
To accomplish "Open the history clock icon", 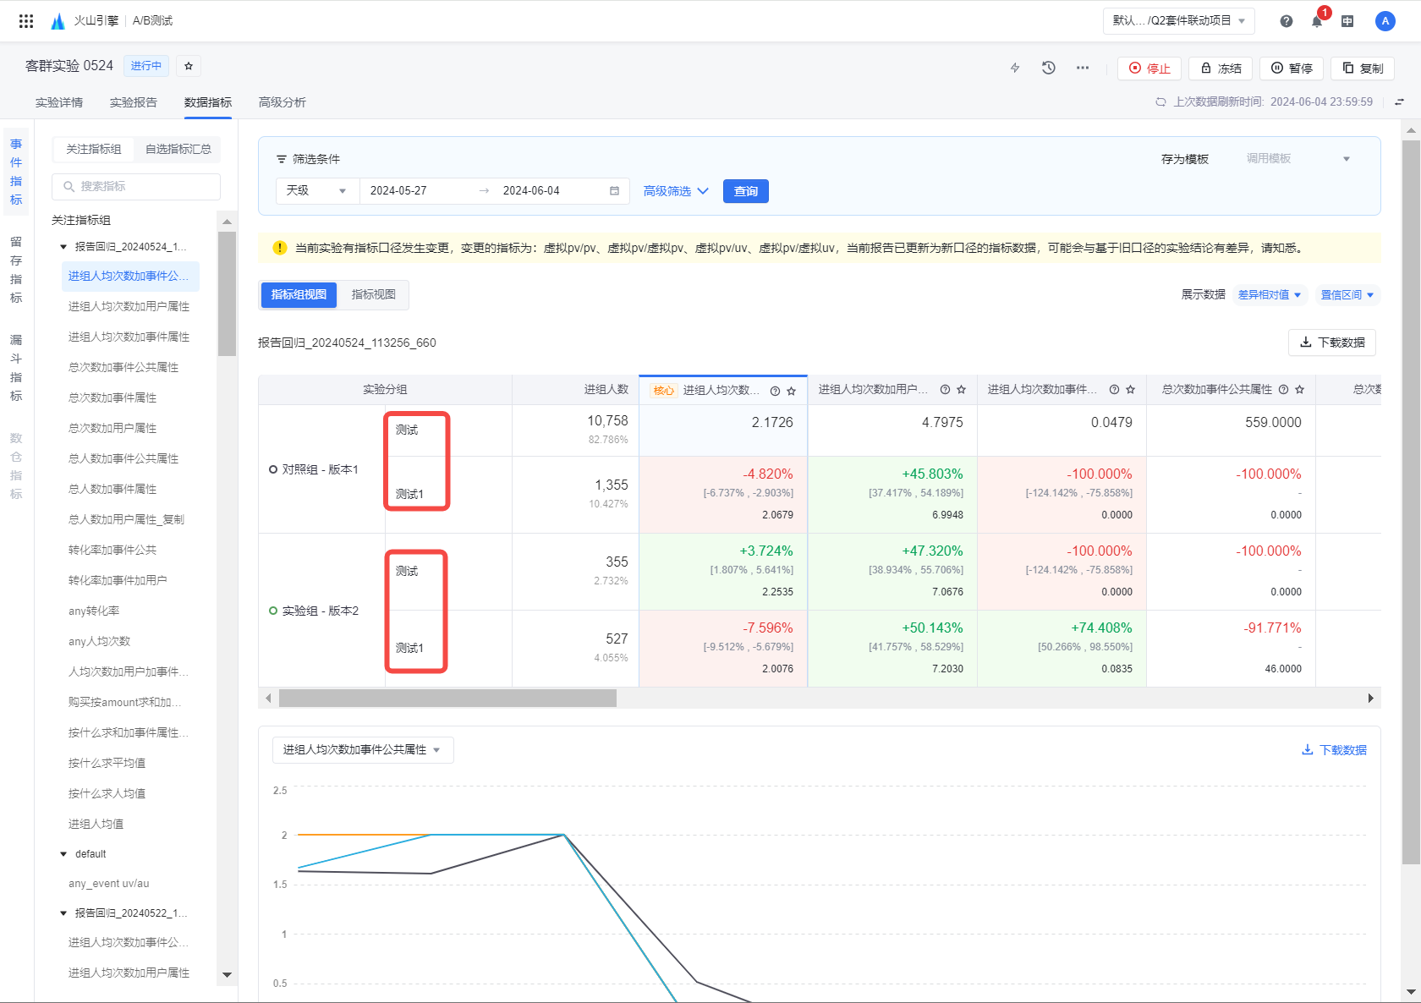I will [x=1049, y=68].
